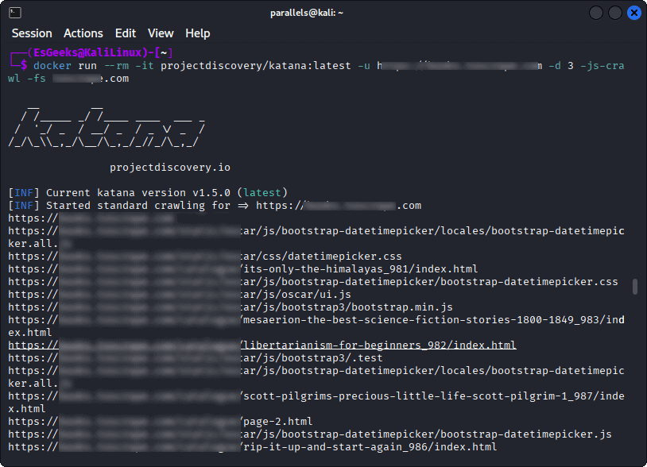Click the scott-pilgrims-precious-little-life URL line
Screen dimensions: 647x467
pyautogui.click(x=316, y=403)
